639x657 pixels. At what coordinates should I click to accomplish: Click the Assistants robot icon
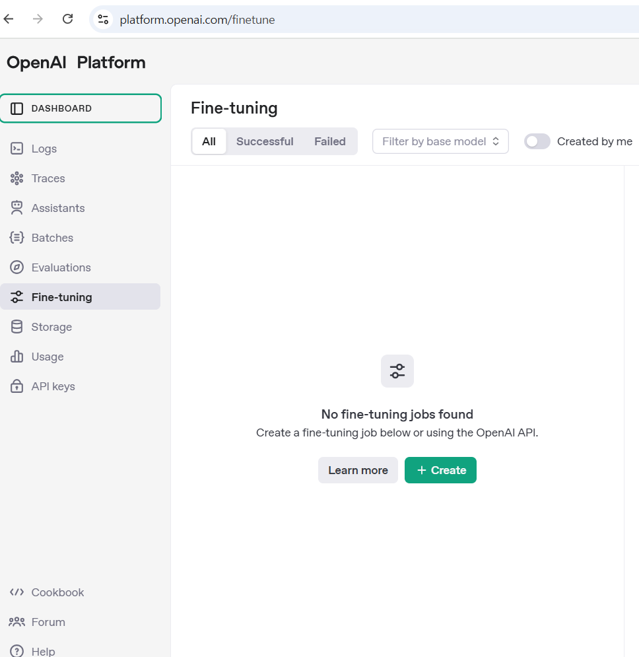[17, 208]
